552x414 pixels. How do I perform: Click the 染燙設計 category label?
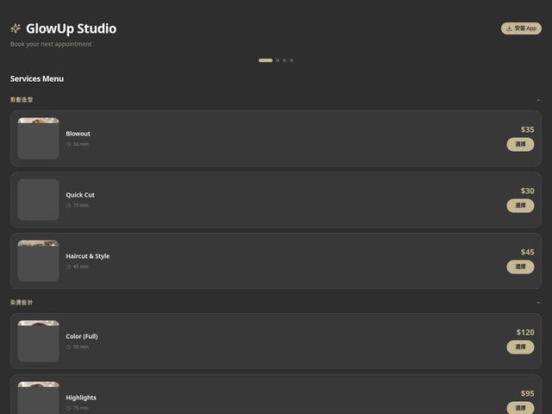tap(22, 303)
